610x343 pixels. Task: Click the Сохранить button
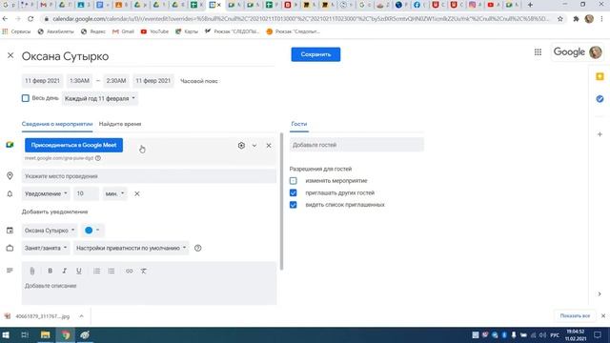tap(315, 54)
